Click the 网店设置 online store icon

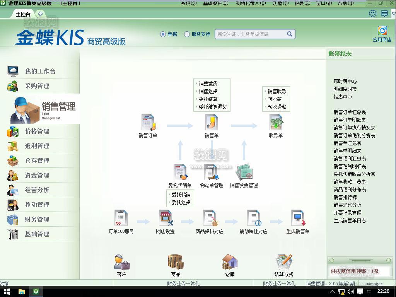coord(166,218)
